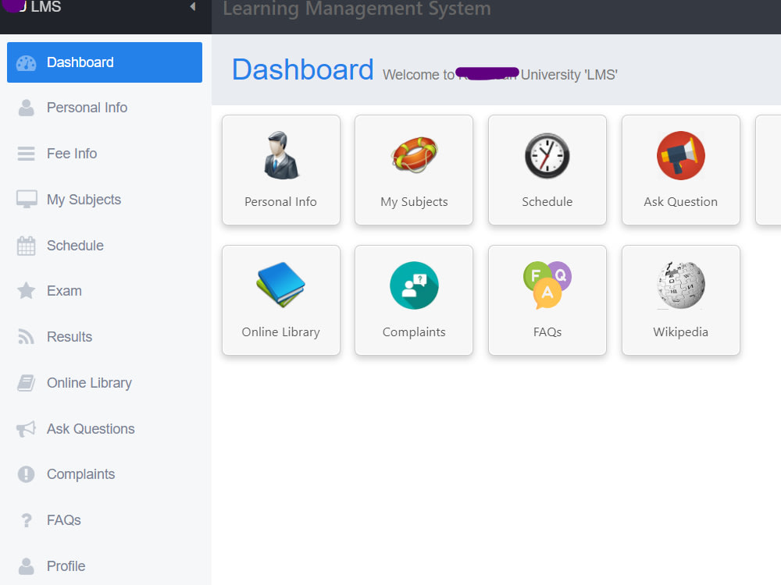Click the LMS logo text in header
The height and width of the screenshot is (585, 781).
coord(46,6)
